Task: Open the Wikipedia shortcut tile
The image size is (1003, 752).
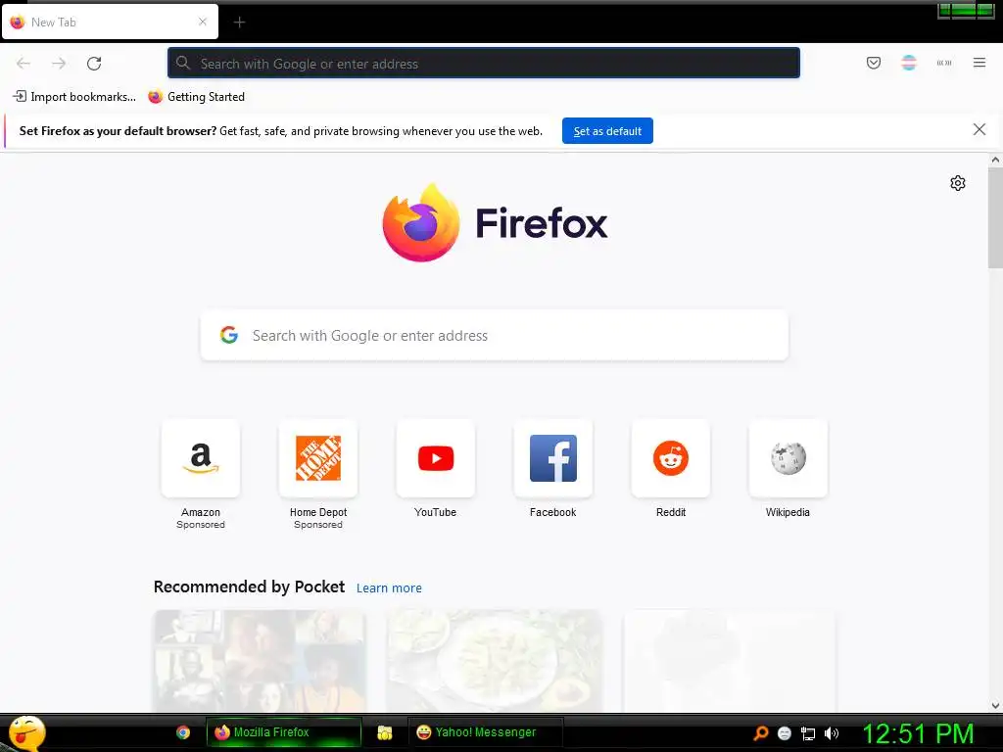Action: 788,458
